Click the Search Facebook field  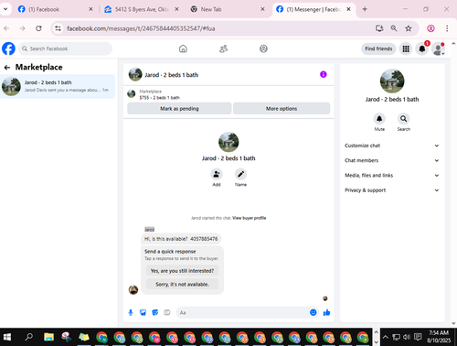click(x=65, y=49)
